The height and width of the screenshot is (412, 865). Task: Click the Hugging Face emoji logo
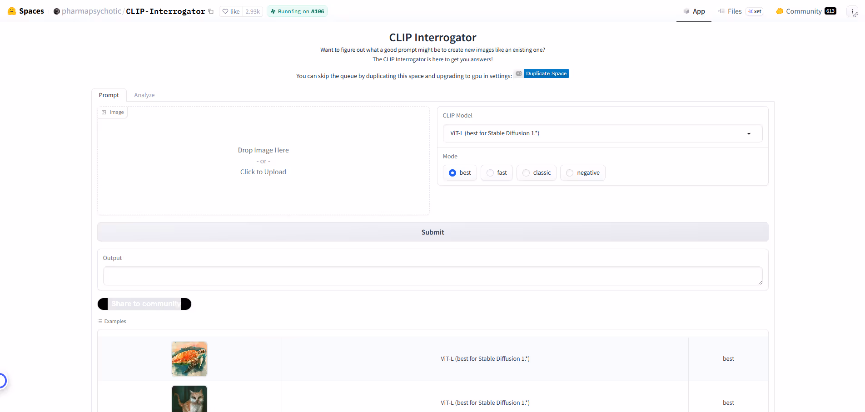pyautogui.click(x=12, y=11)
